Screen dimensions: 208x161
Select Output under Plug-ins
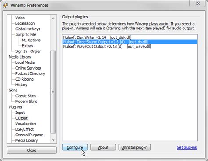coord(22,118)
